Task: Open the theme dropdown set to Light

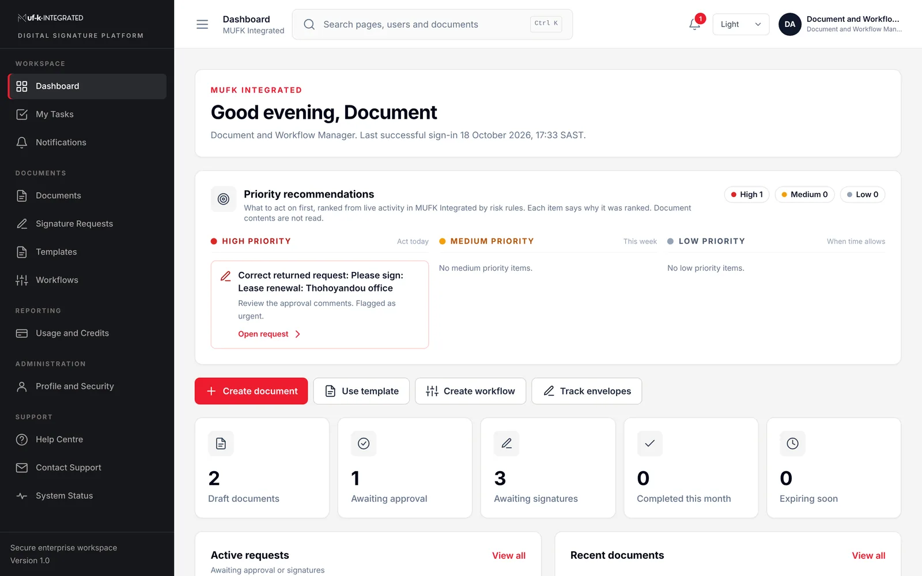Action: [x=740, y=24]
